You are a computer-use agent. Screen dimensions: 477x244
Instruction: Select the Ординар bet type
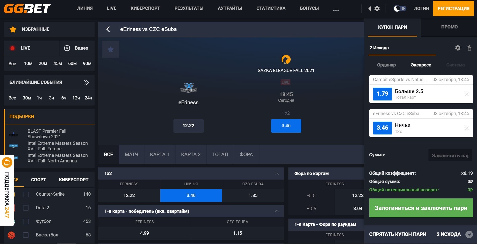point(386,65)
